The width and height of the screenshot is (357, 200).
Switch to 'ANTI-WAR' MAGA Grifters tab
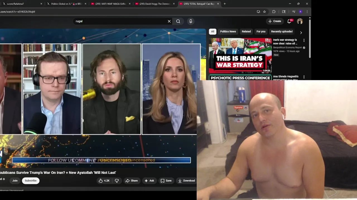110,4
